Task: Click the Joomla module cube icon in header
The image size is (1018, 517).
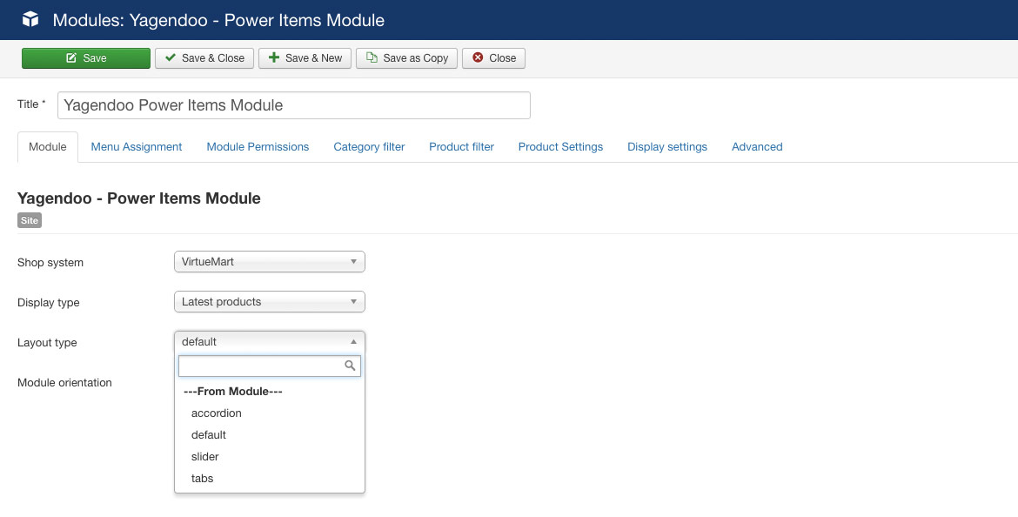Action: point(30,19)
